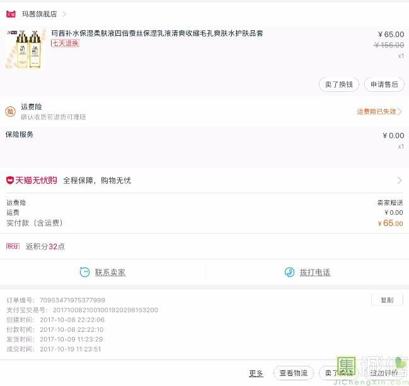Click the 追加评价 button at bottom
This screenshot has height=386, width=409.
pos(384,373)
